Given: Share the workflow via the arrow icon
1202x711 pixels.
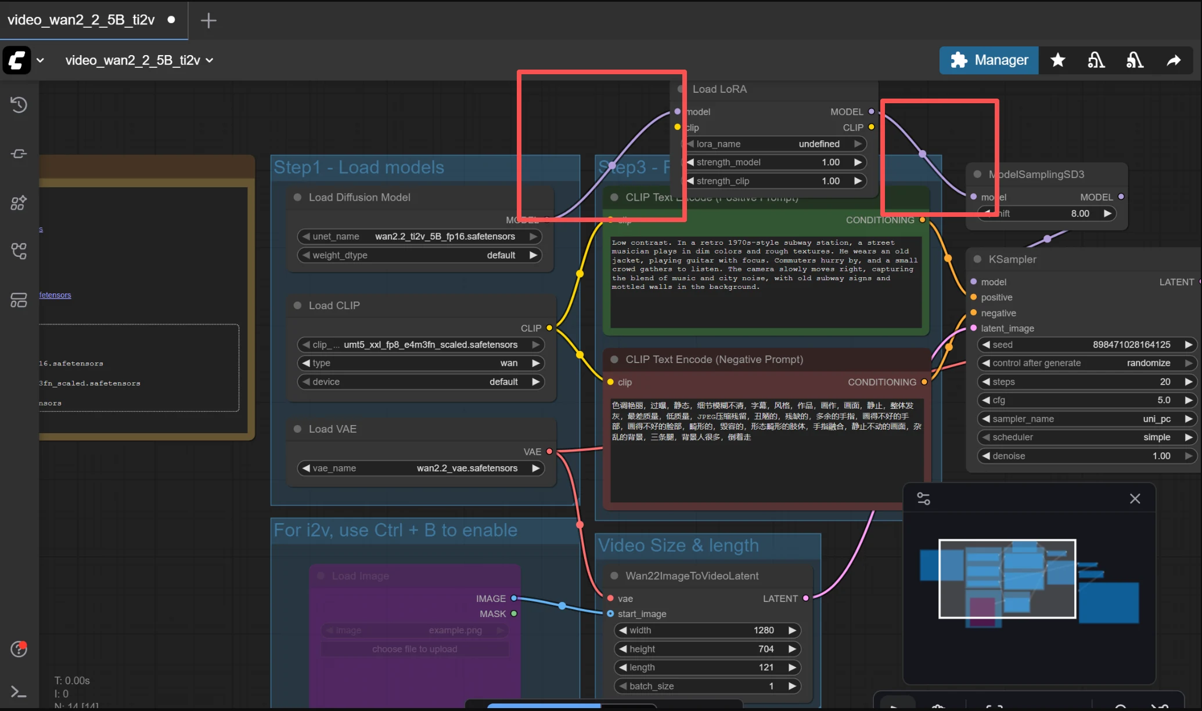Looking at the screenshot, I should coord(1174,60).
